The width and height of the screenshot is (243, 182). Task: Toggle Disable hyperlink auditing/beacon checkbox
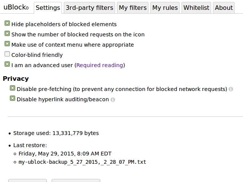tap(13, 99)
